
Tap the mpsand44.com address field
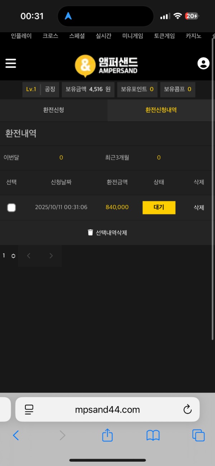pyautogui.click(x=107, y=409)
